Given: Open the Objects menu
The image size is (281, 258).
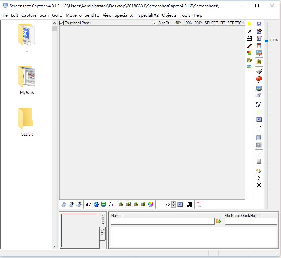Looking at the screenshot, I should 169,15.
